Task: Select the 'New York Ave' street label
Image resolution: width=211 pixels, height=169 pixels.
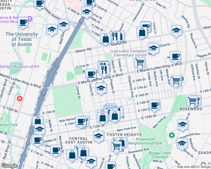Action: [x=126, y=129]
